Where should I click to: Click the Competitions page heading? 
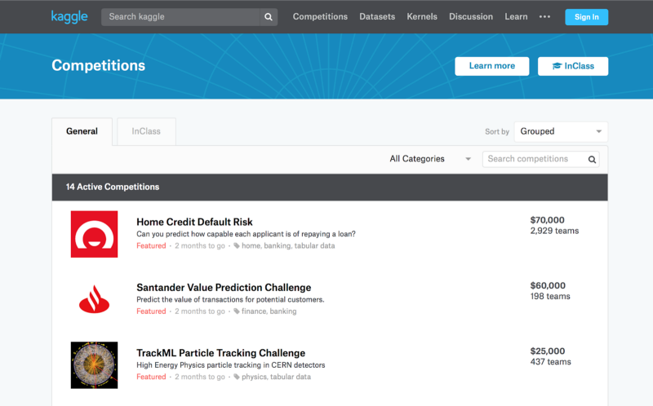click(x=98, y=66)
